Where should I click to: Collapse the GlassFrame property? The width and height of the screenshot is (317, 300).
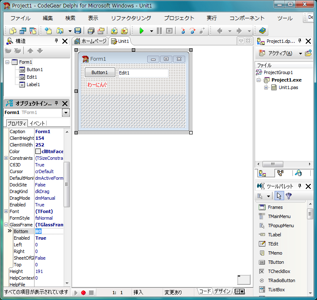coord(6,225)
